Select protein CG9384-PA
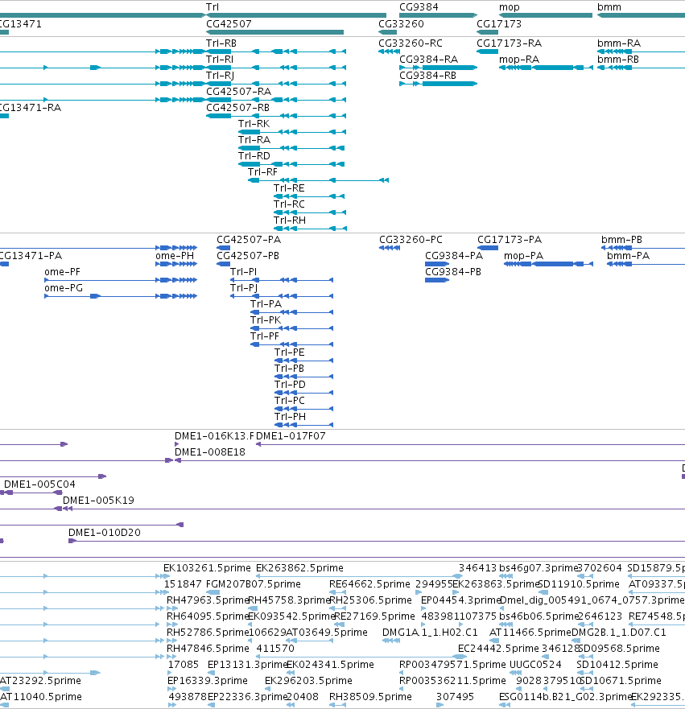The width and height of the screenshot is (685, 709). pyautogui.click(x=453, y=256)
